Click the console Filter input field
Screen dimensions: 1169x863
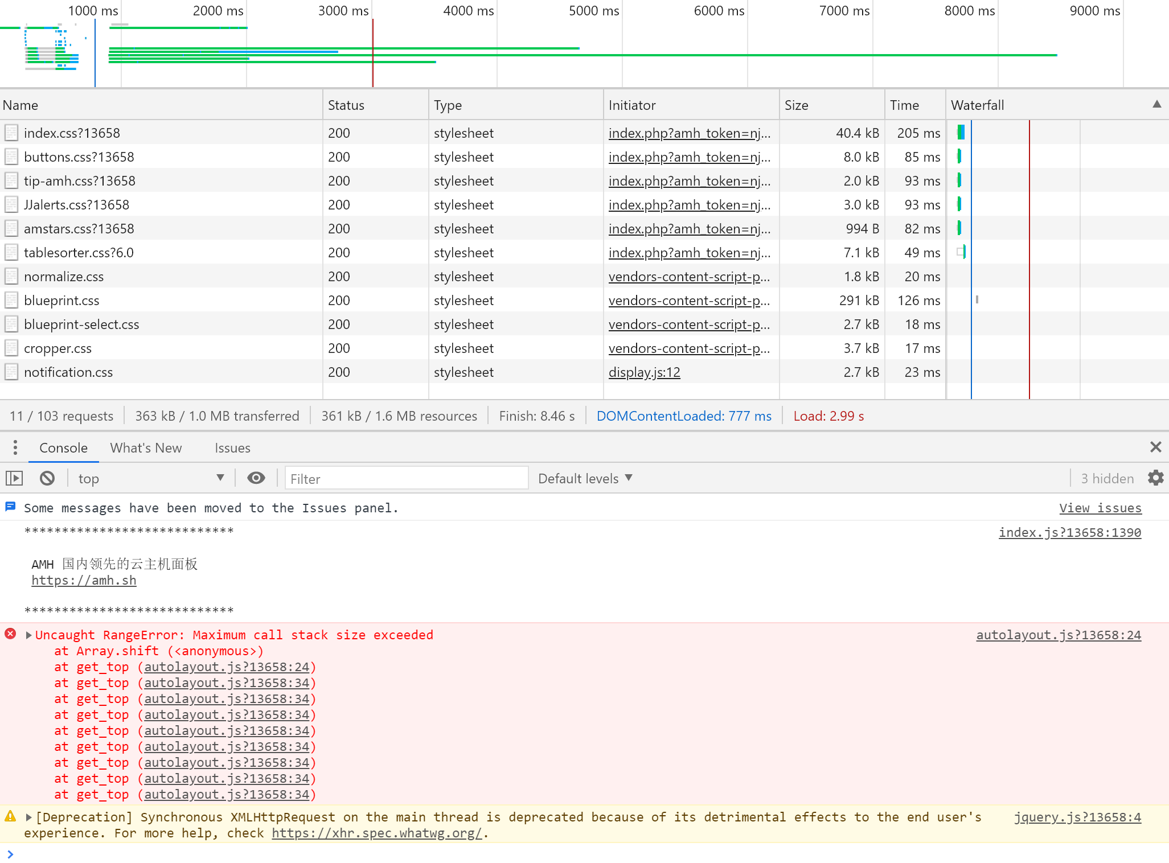[x=406, y=479]
